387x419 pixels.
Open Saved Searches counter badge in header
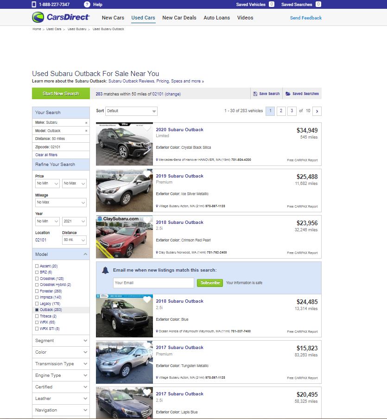[x=318, y=4]
